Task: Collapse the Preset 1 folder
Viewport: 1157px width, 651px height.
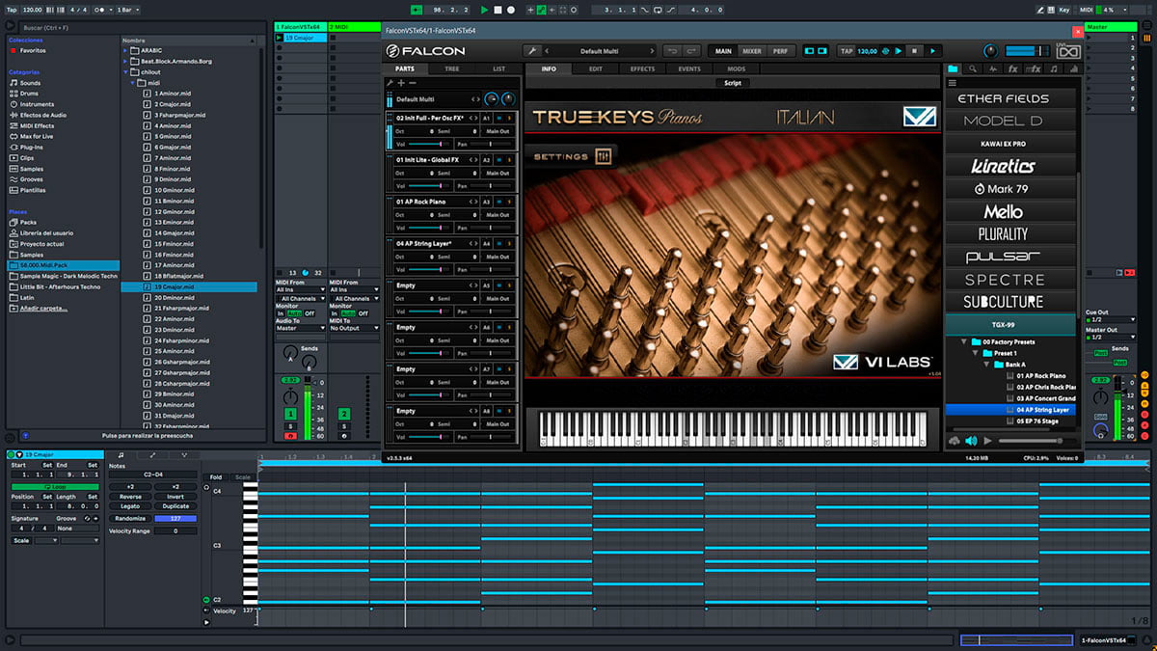Action: [974, 353]
